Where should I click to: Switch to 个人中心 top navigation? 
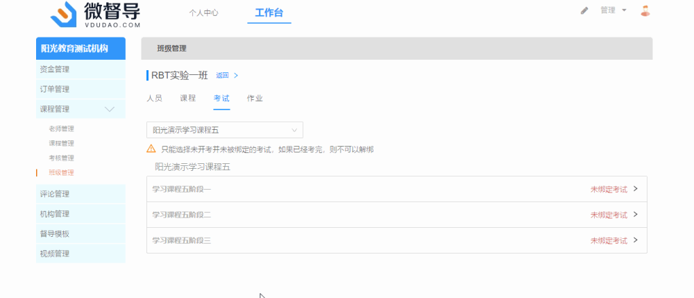(x=203, y=13)
